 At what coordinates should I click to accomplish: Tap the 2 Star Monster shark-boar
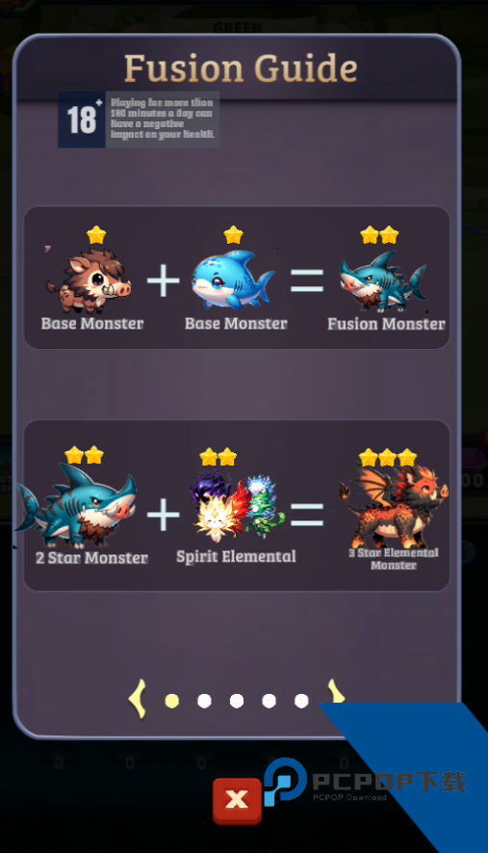click(x=76, y=506)
